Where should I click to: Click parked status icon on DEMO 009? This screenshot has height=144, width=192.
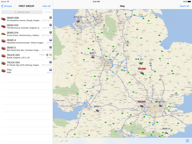click(x=50, y=17)
